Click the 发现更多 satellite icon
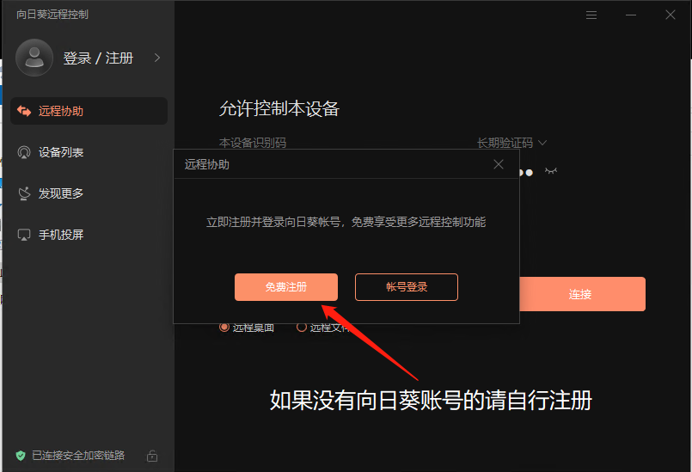This screenshot has width=692, height=472. click(24, 193)
